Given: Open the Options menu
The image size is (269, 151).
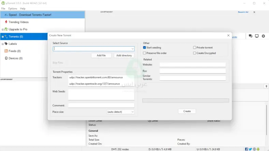Looking at the screenshot, I should [13, 9].
